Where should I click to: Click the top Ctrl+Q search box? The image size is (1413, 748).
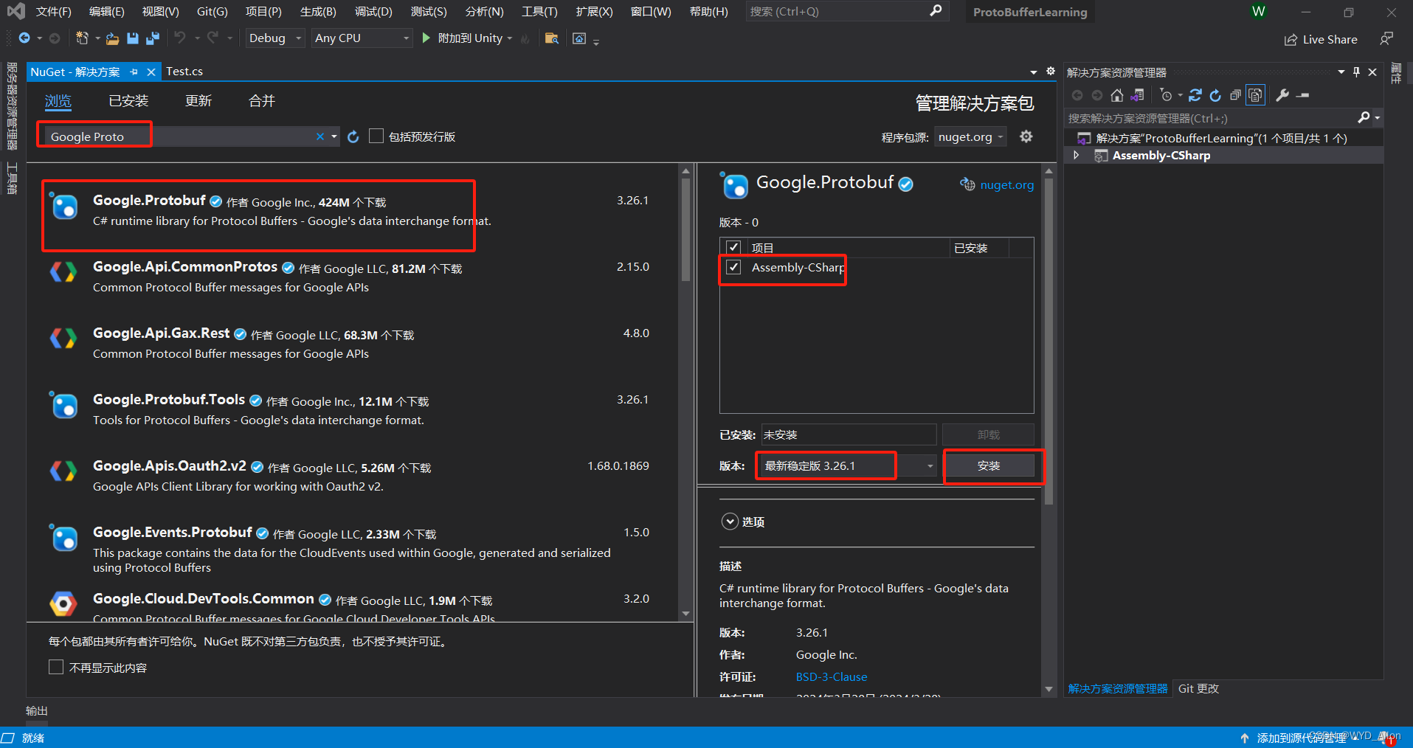pyautogui.click(x=846, y=12)
